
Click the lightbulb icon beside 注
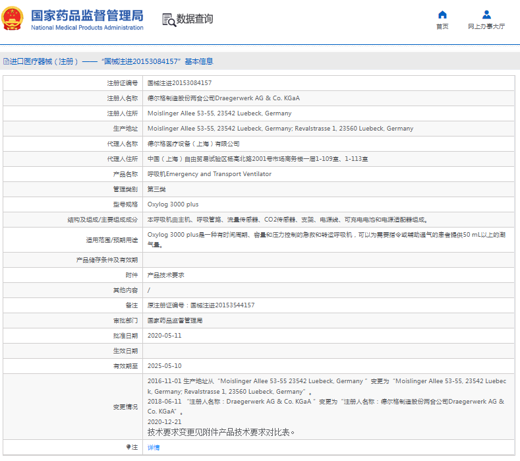click(128, 447)
